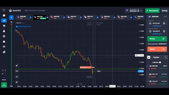The height and width of the screenshot is (95, 169).
Task: Zoom out chart with minus button
Action: click(x=78, y=84)
